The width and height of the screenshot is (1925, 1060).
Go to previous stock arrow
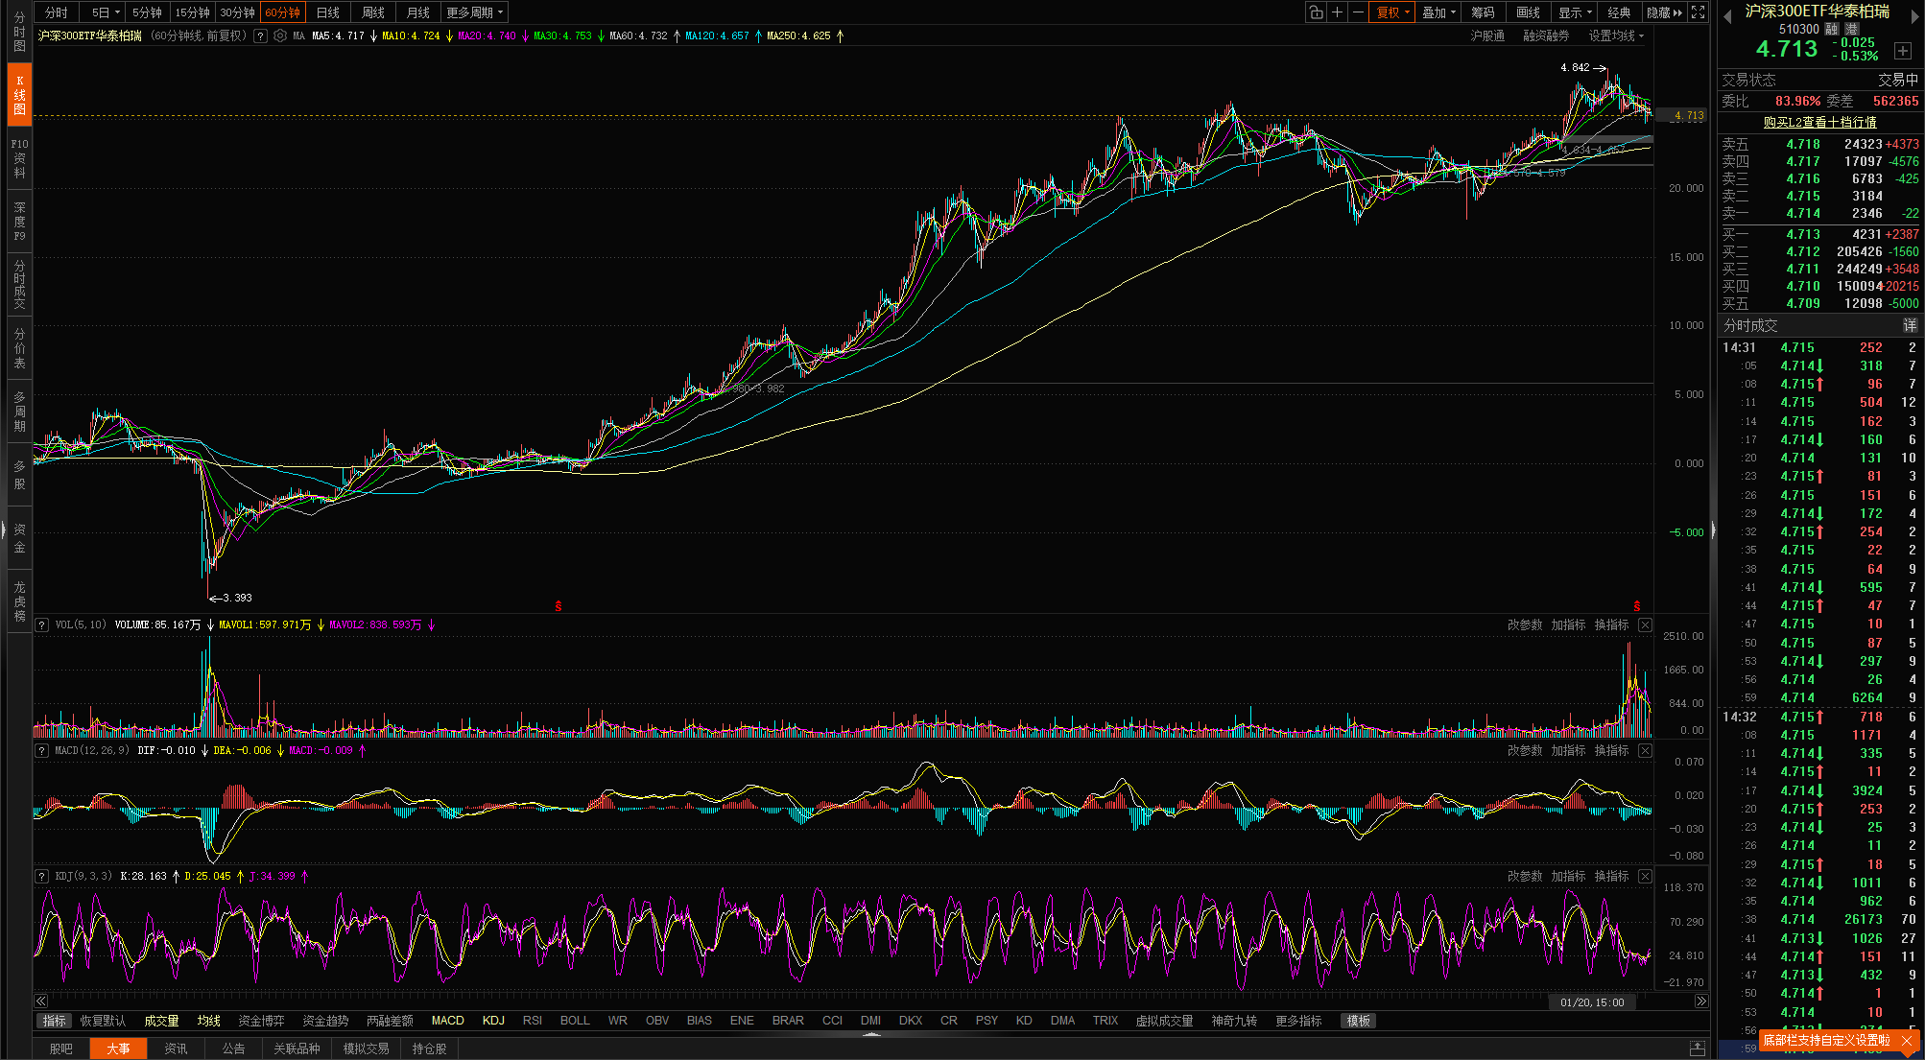(x=1727, y=14)
